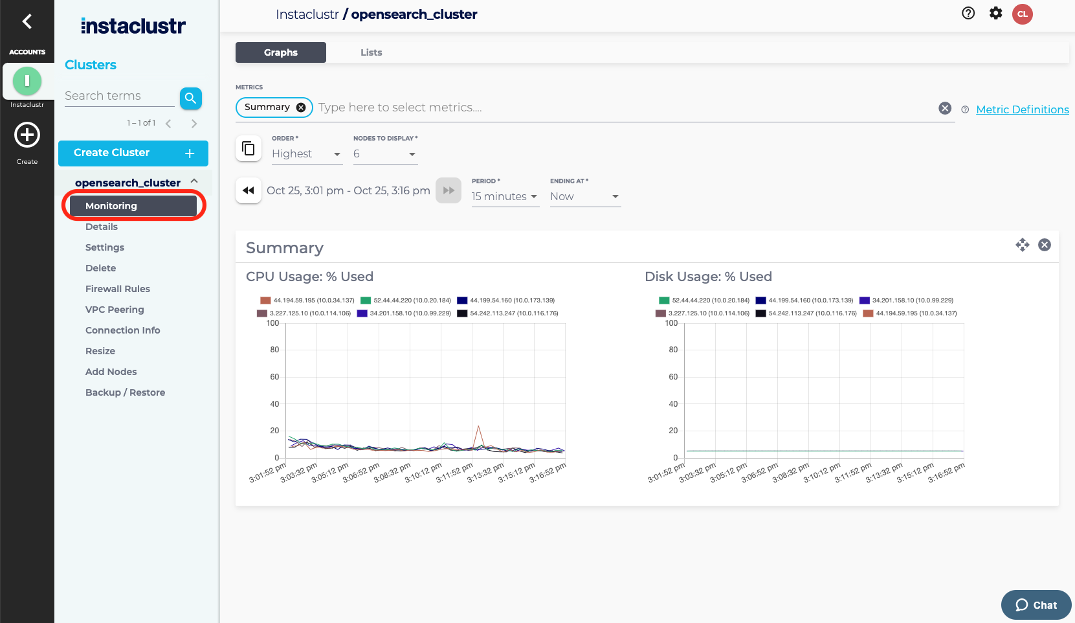
Task: Switch to the Lists tab
Action: pyautogui.click(x=371, y=52)
